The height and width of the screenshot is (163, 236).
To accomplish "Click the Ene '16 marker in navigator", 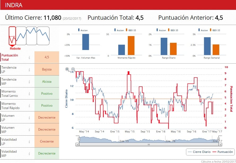I will click(x=171, y=141).
